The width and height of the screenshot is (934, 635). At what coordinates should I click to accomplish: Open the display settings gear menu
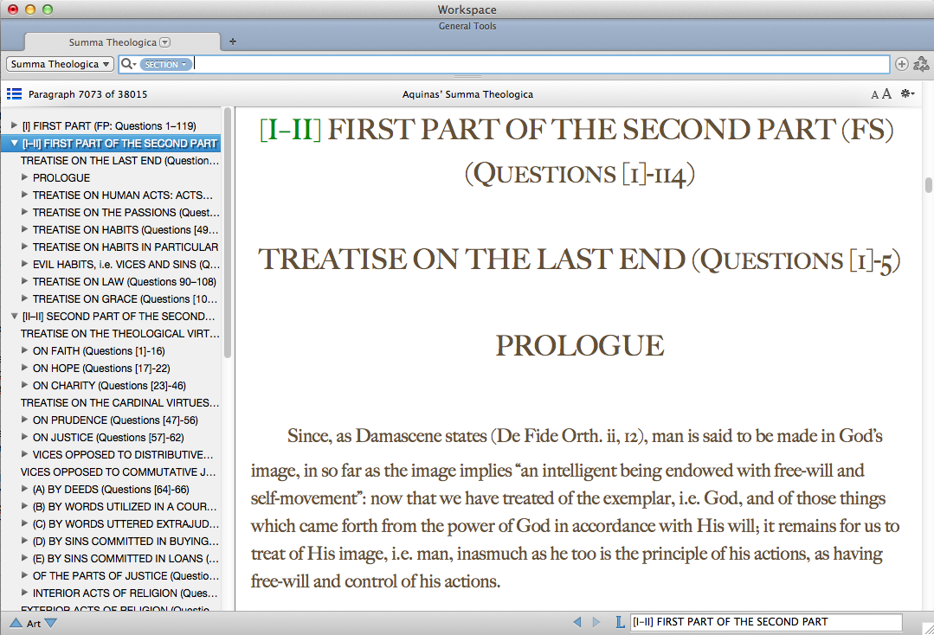(x=907, y=93)
